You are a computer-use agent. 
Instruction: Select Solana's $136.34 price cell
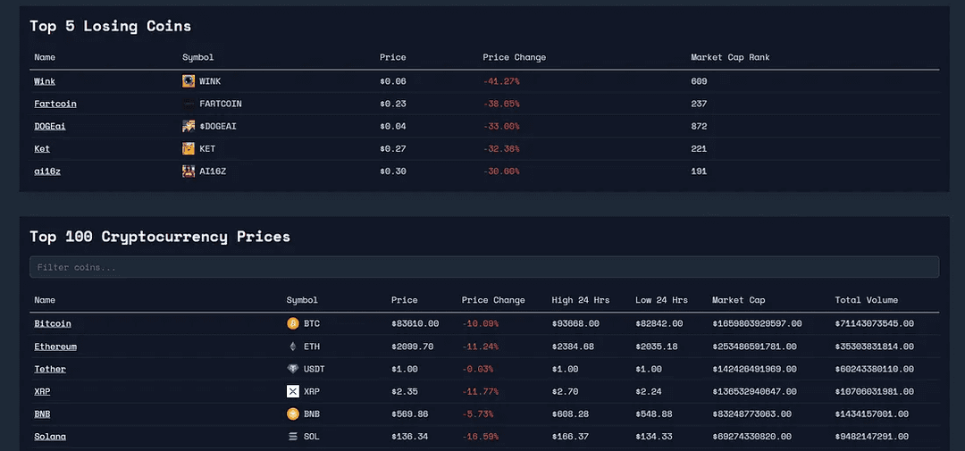pos(409,437)
